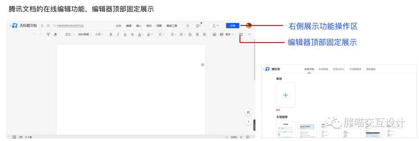Open the 文件 menu
This screenshot has width=419, height=141.
click(x=118, y=26)
